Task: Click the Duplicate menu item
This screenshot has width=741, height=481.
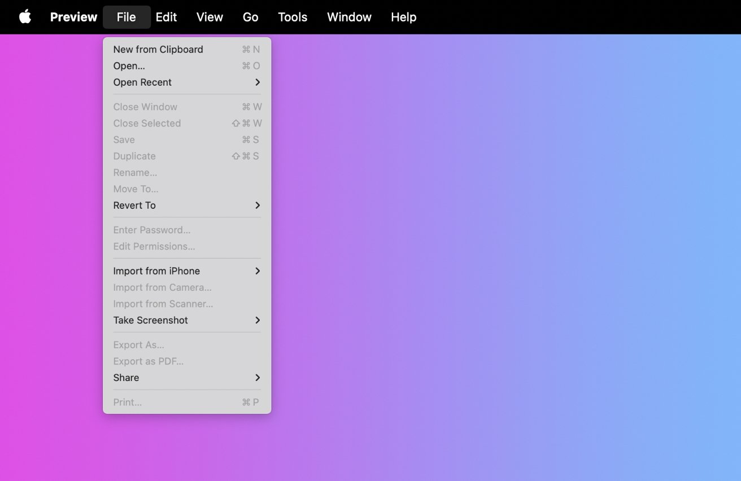Action: tap(187, 156)
